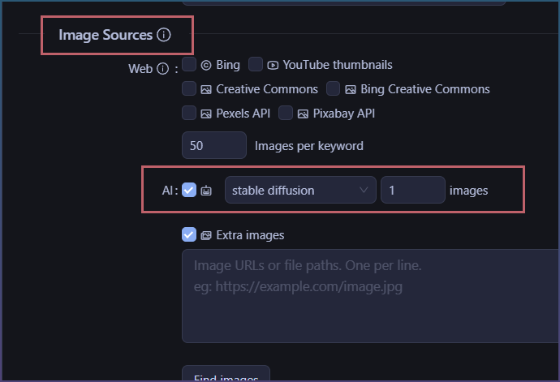Viewport: 560px width, 382px height.
Task: Click the Pixabay API picture icon
Action: (303, 114)
